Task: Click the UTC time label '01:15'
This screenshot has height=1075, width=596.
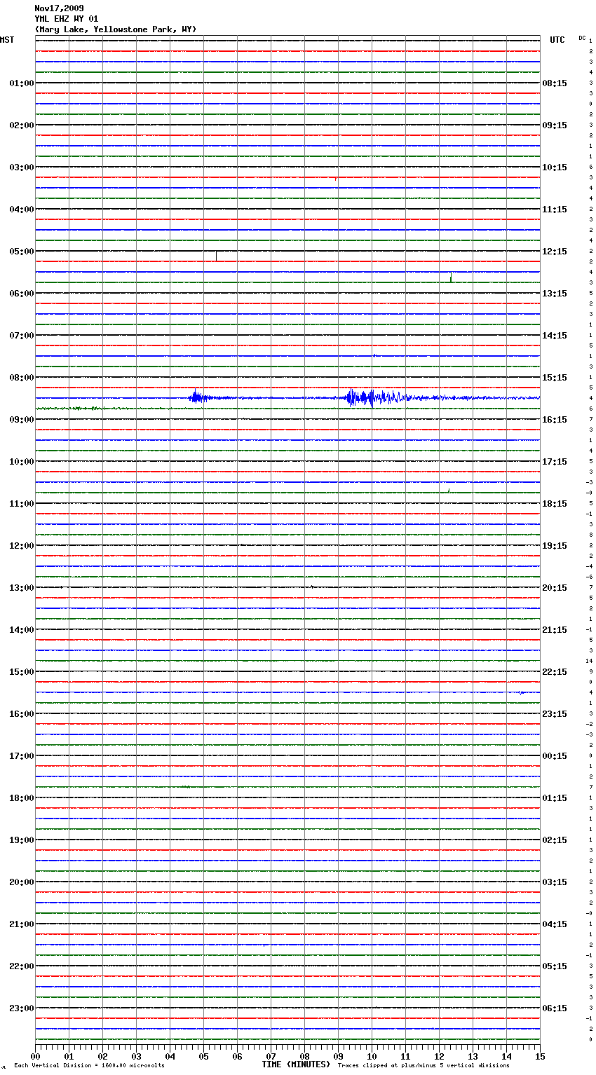Action: pos(555,798)
